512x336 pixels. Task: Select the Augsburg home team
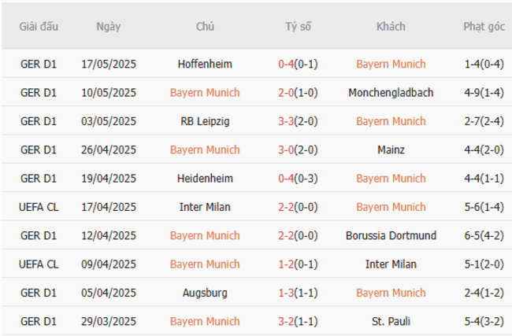point(205,293)
